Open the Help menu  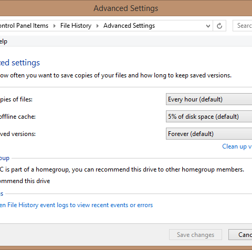point(4,41)
